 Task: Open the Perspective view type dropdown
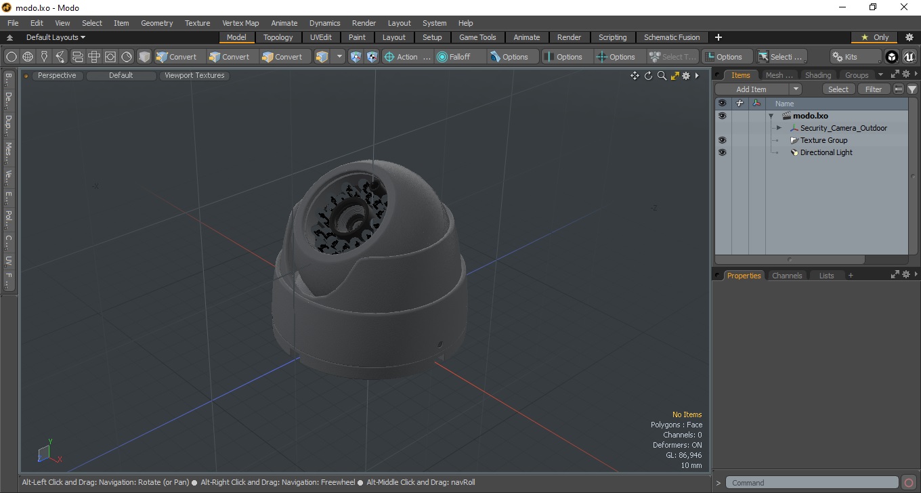click(57, 76)
